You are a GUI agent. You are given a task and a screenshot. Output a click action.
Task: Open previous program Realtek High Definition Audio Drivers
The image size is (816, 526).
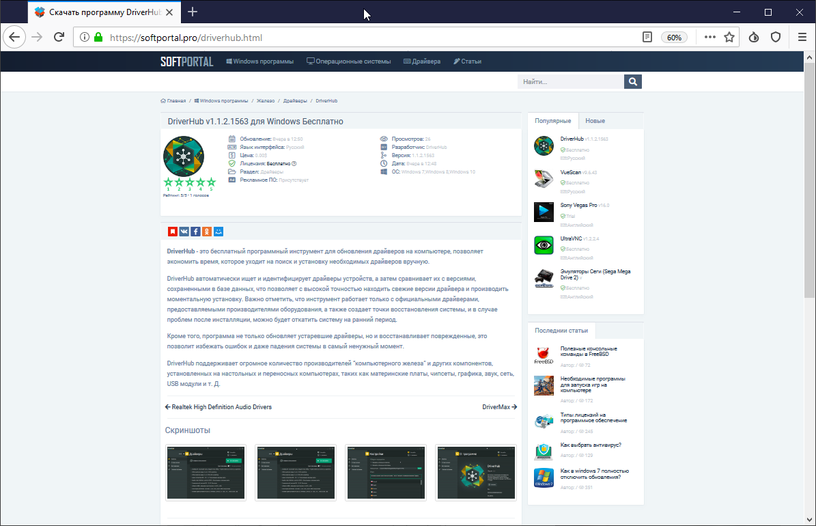click(219, 407)
